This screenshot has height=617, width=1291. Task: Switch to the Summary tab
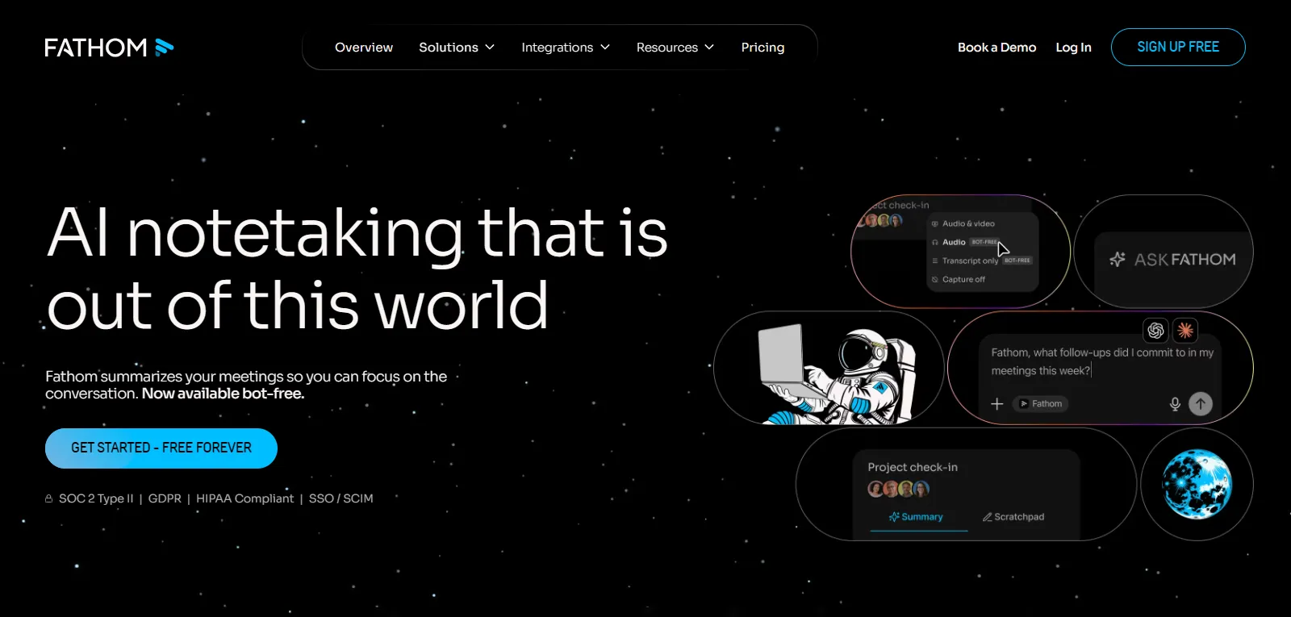pos(917,517)
